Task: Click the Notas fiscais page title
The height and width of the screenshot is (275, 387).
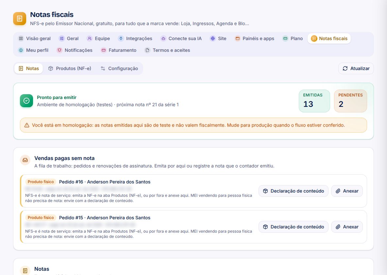Action: pyautogui.click(x=52, y=15)
